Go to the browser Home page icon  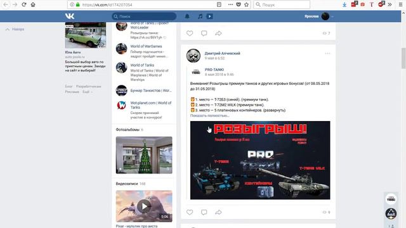(33, 4)
